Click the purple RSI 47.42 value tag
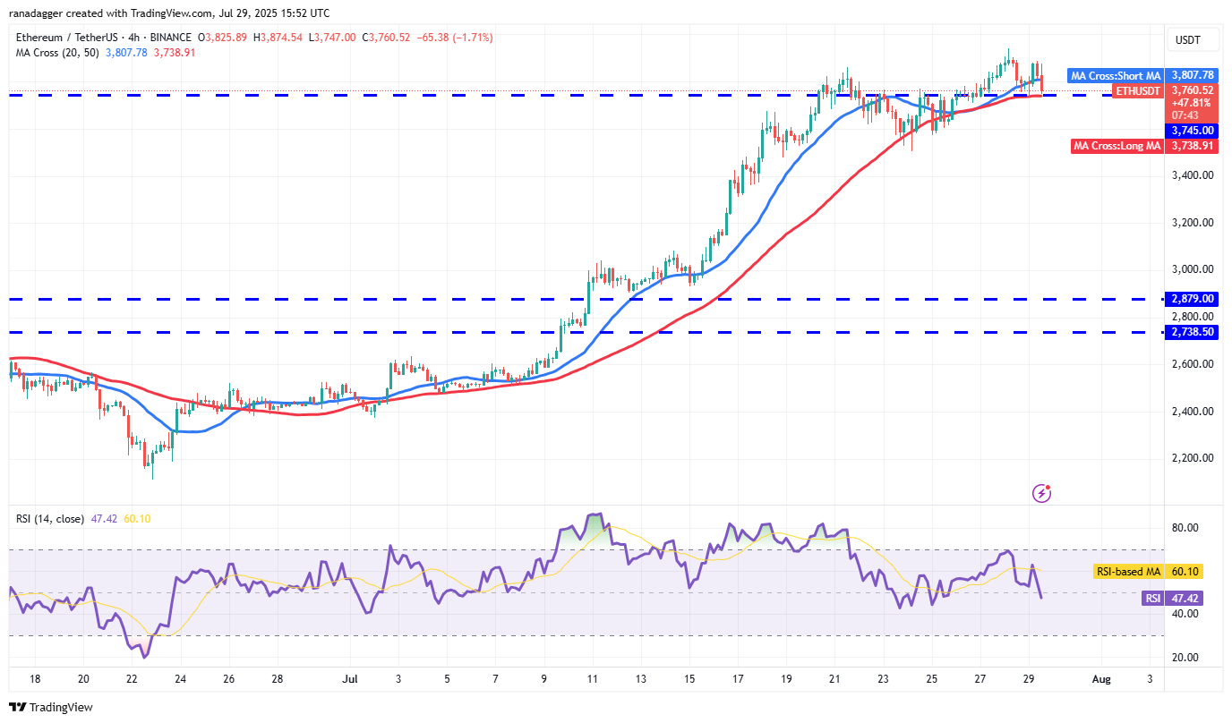This screenshot has height=723, width=1232. point(1180,598)
